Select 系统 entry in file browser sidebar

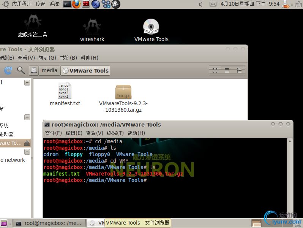point(4,125)
